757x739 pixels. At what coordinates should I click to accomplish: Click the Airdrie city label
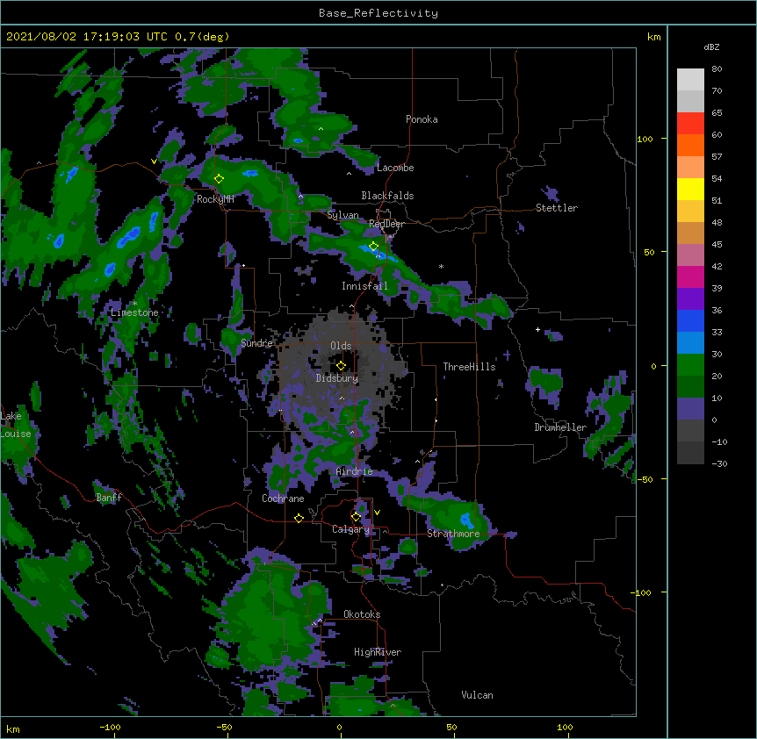click(354, 471)
